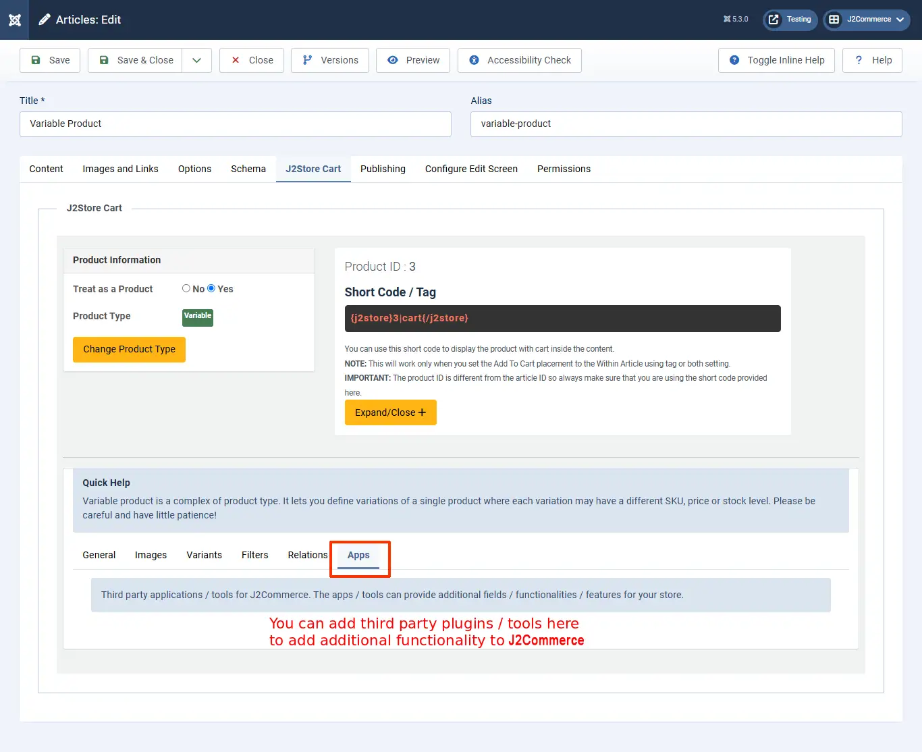This screenshot has width=922, height=752.
Task: Switch to the Publishing tab
Action: click(x=383, y=169)
